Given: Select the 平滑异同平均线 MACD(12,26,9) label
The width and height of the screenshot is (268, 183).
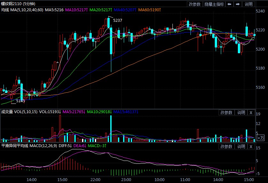Looking at the screenshot, I should (29, 146).
